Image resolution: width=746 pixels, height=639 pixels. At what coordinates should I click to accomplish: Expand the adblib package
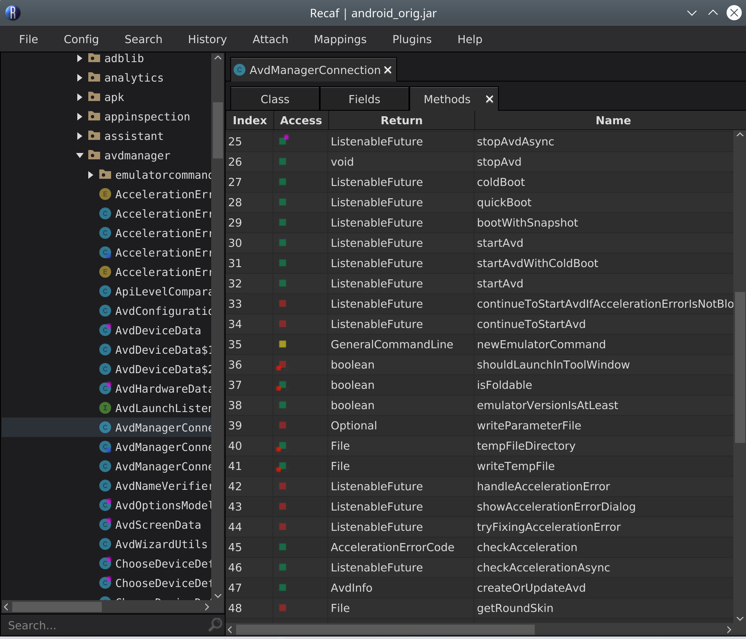click(79, 58)
